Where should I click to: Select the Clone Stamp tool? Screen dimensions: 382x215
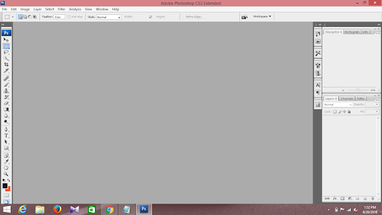tap(7, 91)
